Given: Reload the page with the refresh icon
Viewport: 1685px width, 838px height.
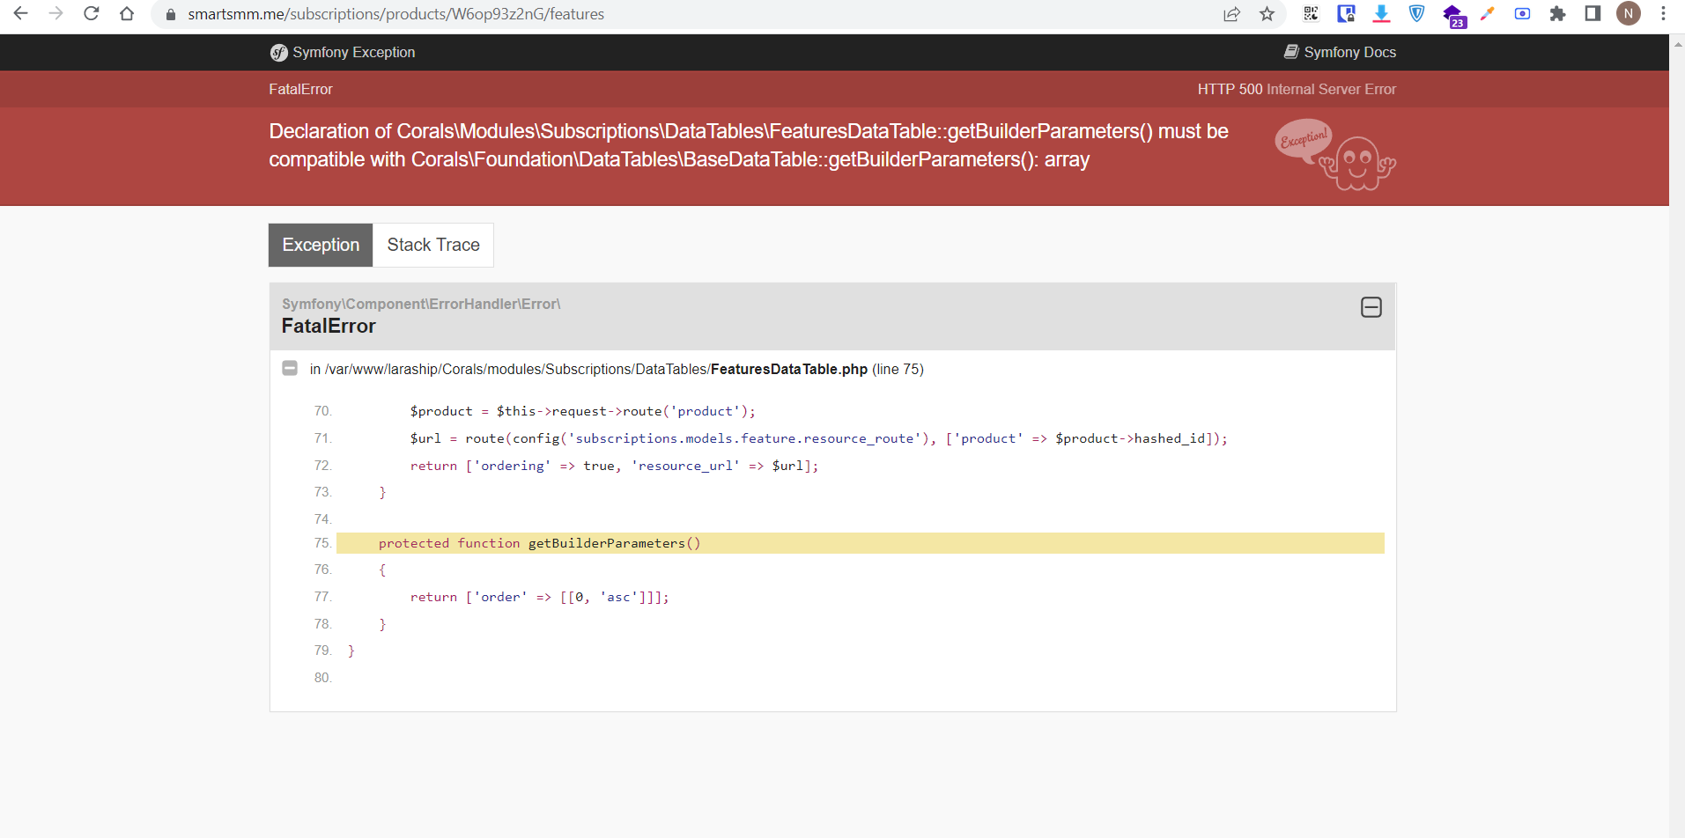Looking at the screenshot, I should tap(91, 14).
